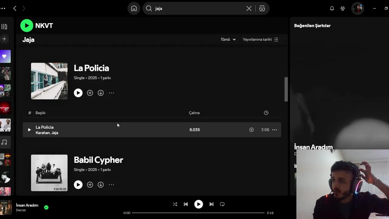Click the plus create icon in sidebar
The width and height of the screenshot is (389, 219).
pyautogui.click(x=4, y=39)
